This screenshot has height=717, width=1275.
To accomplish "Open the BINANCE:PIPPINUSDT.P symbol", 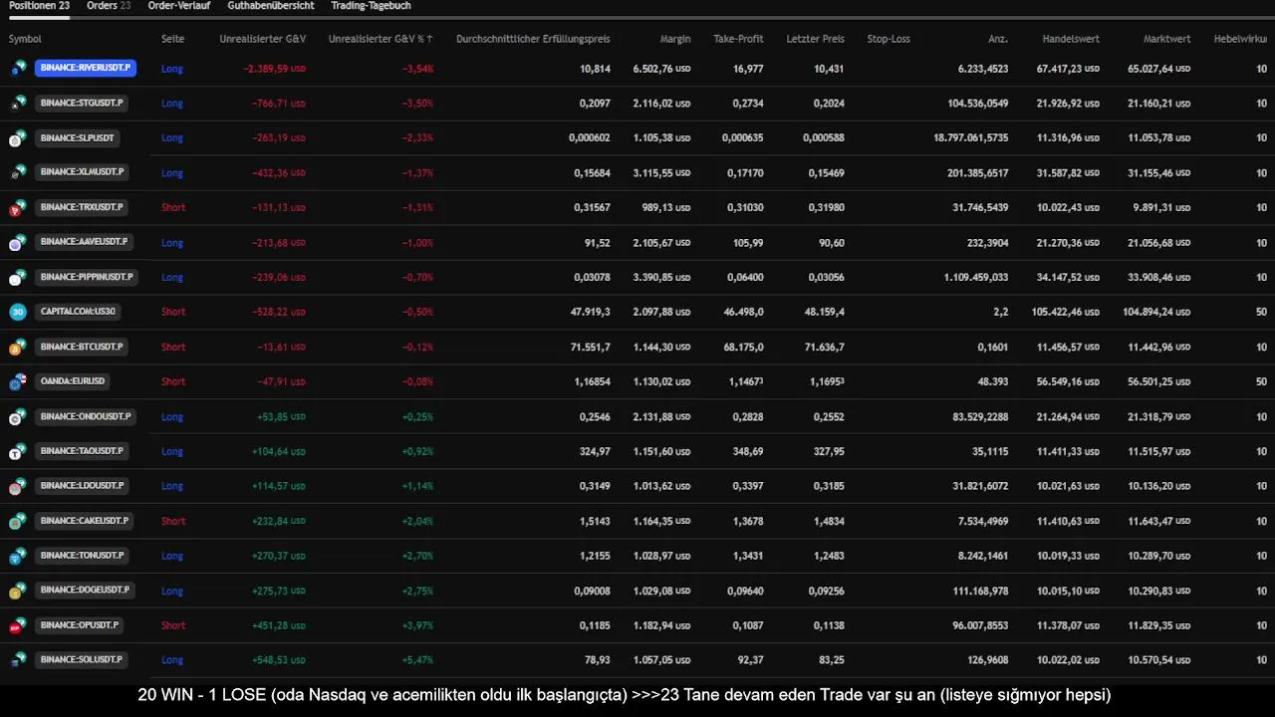I will [87, 277].
